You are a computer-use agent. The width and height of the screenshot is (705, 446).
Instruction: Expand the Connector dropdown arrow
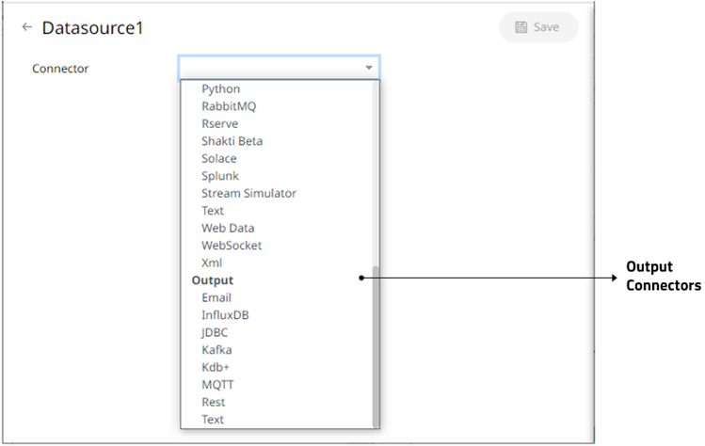click(369, 68)
